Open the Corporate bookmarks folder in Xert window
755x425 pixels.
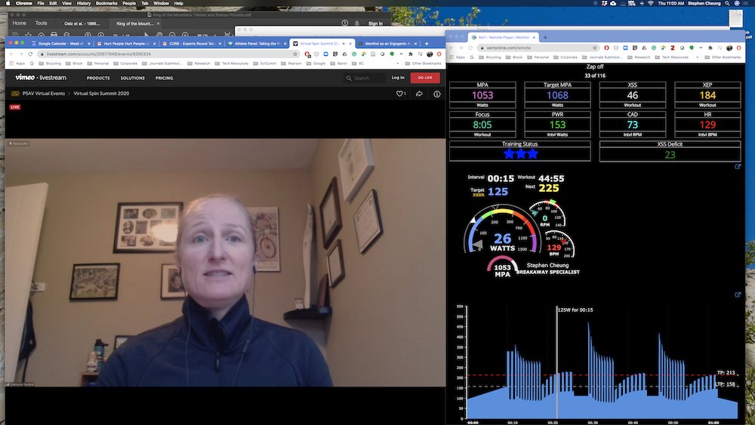(x=565, y=57)
